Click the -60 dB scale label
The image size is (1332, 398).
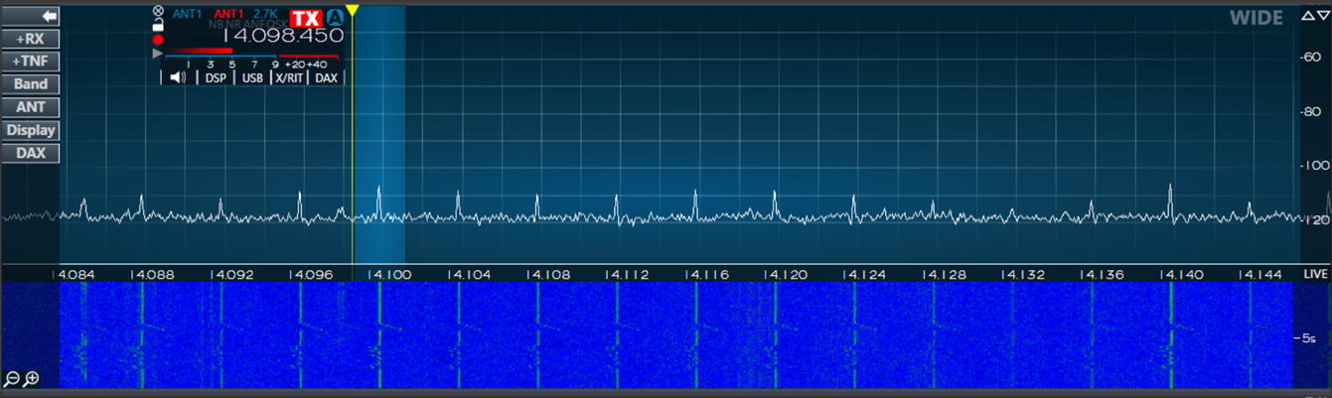click(x=1310, y=57)
